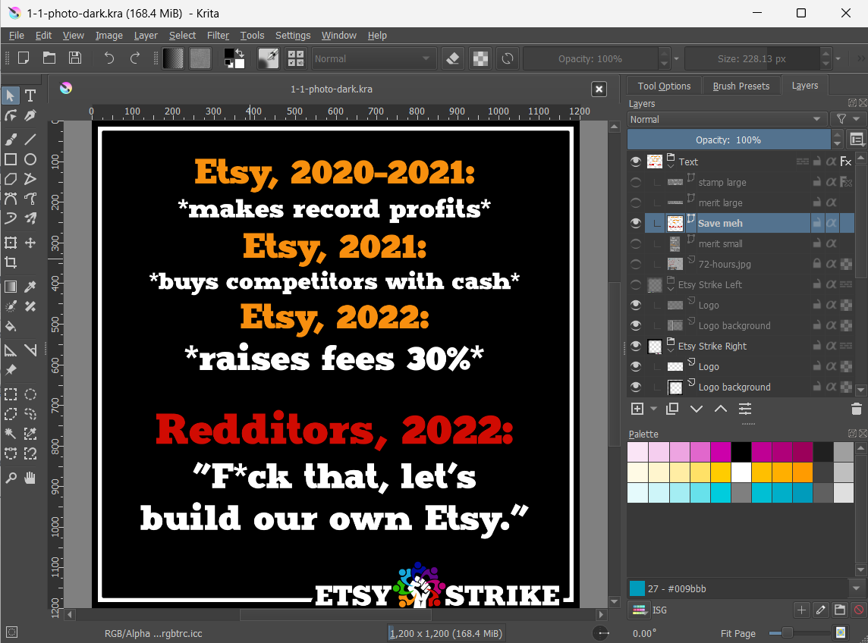This screenshot has height=643, width=868.
Task: Select the Color Sampler eyedropper tool
Action: [30, 286]
